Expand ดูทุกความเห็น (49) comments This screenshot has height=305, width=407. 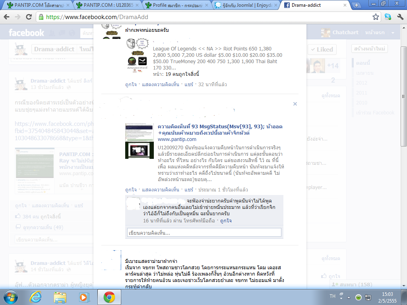click(x=43, y=228)
